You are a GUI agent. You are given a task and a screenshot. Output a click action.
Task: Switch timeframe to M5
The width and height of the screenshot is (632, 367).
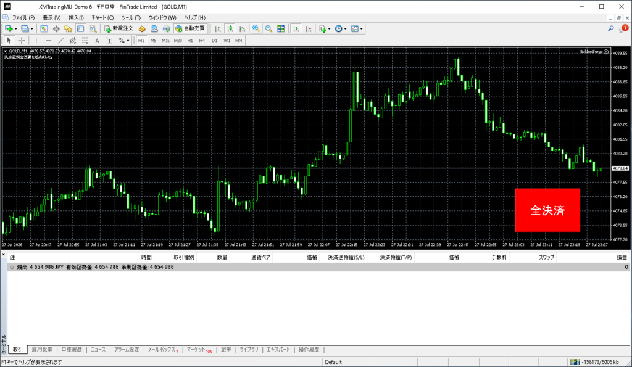click(x=153, y=40)
